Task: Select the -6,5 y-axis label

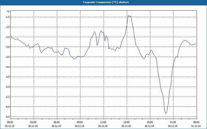Action: tap(8, 117)
